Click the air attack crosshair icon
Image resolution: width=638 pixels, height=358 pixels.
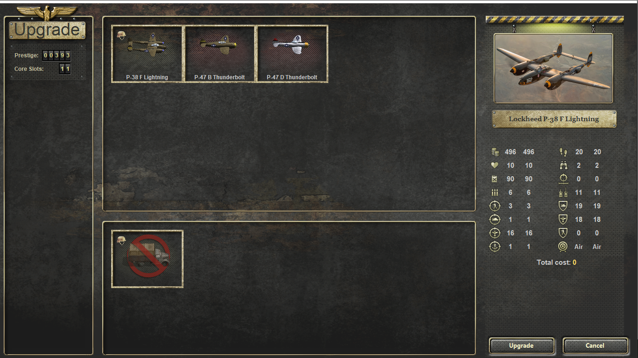(495, 233)
